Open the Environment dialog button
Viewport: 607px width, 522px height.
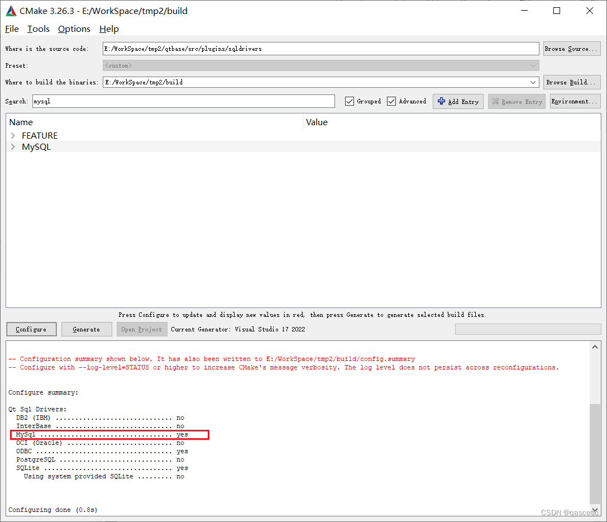(x=575, y=102)
